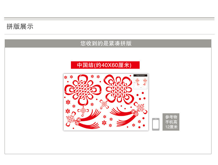Click the flower group at bottom center
218x165 pixels.
click(x=107, y=121)
